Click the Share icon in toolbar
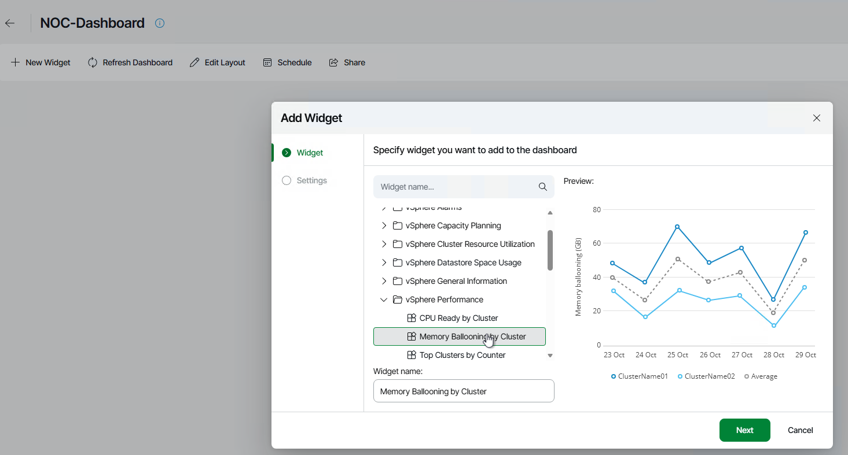 [333, 62]
